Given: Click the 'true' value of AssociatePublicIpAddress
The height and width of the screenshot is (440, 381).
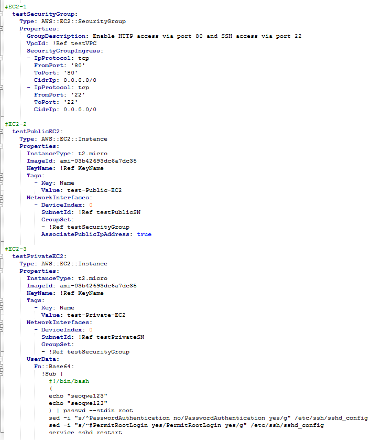Looking at the screenshot, I should coord(144,234).
